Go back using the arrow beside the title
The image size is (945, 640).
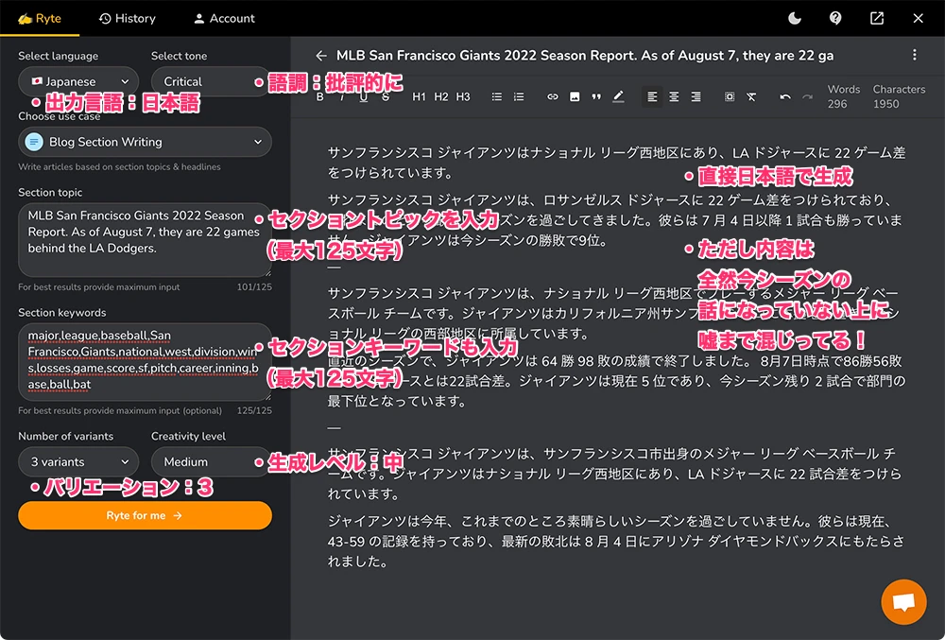click(x=321, y=56)
